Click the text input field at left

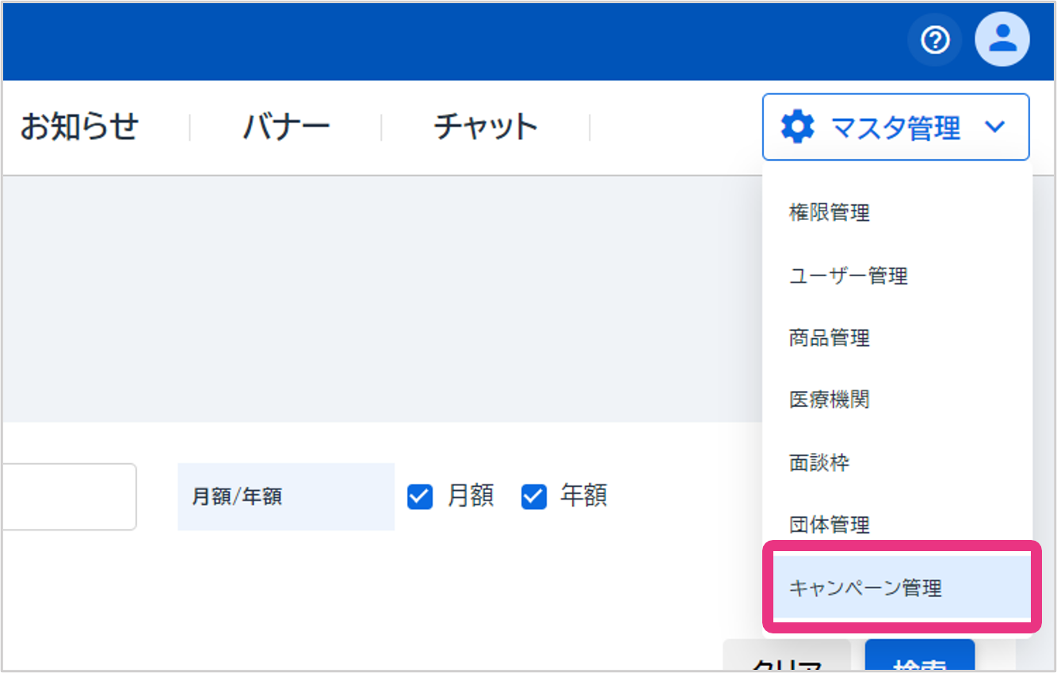tap(68, 496)
